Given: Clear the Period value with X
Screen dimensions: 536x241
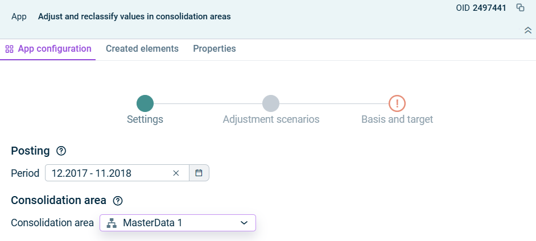Looking at the screenshot, I should pyautogui.click(x=176, y=173).
